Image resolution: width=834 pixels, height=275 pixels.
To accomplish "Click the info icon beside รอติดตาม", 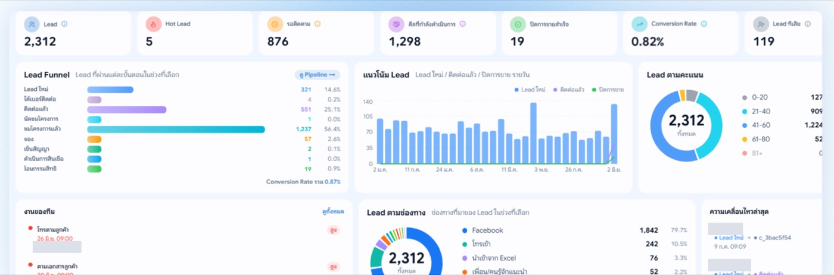I will 318,24.
